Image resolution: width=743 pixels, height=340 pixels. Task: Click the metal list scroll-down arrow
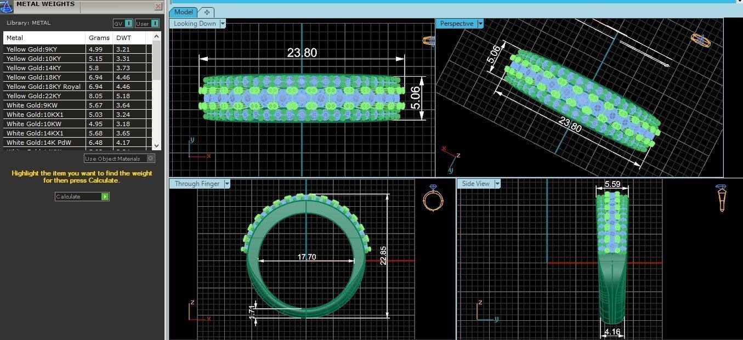pyautogui.click(x=157, y=145)
